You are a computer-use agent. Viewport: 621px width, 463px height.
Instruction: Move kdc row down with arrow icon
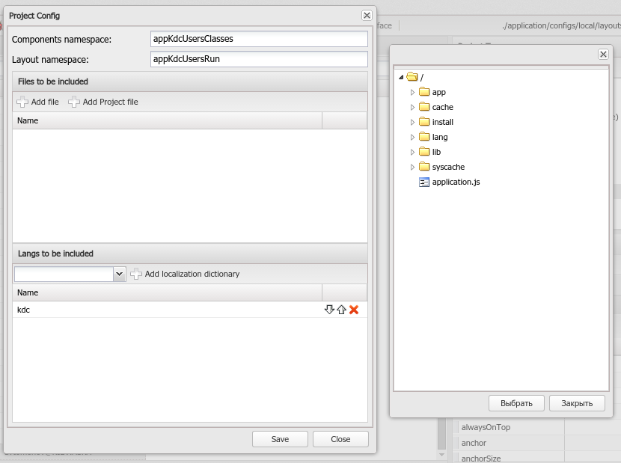coord(329,310)
